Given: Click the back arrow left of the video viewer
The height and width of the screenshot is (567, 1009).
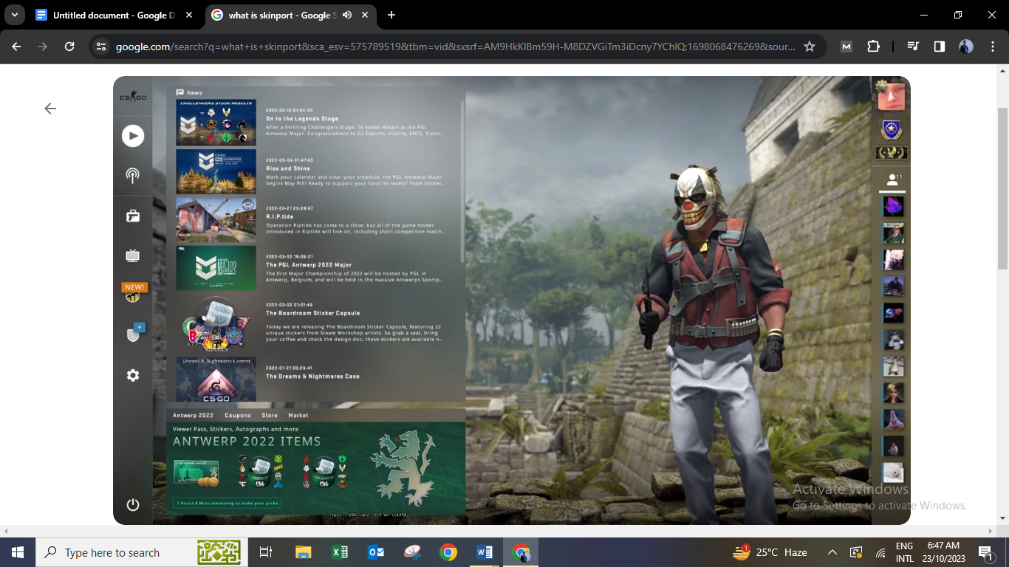Looking at the screenshot, I should (x=49, y=109).
